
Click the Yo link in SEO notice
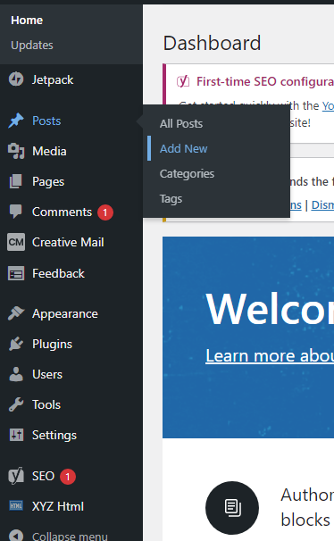tap(328, 106)
